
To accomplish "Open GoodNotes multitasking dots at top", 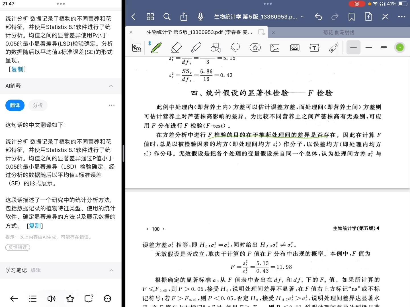I will tap(268, 4).
